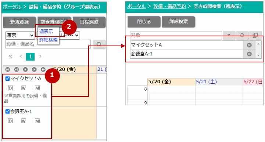Jump to last date with rightmost navigation icon
The height and width of the screenshot is (142, 265).
43,69
